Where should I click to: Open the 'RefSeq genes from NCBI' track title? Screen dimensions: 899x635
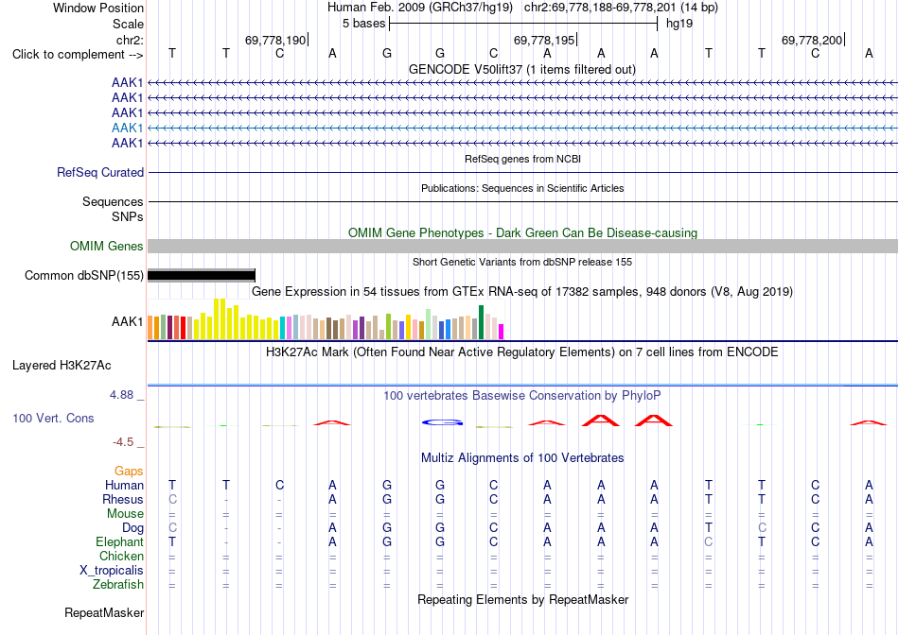522,159
